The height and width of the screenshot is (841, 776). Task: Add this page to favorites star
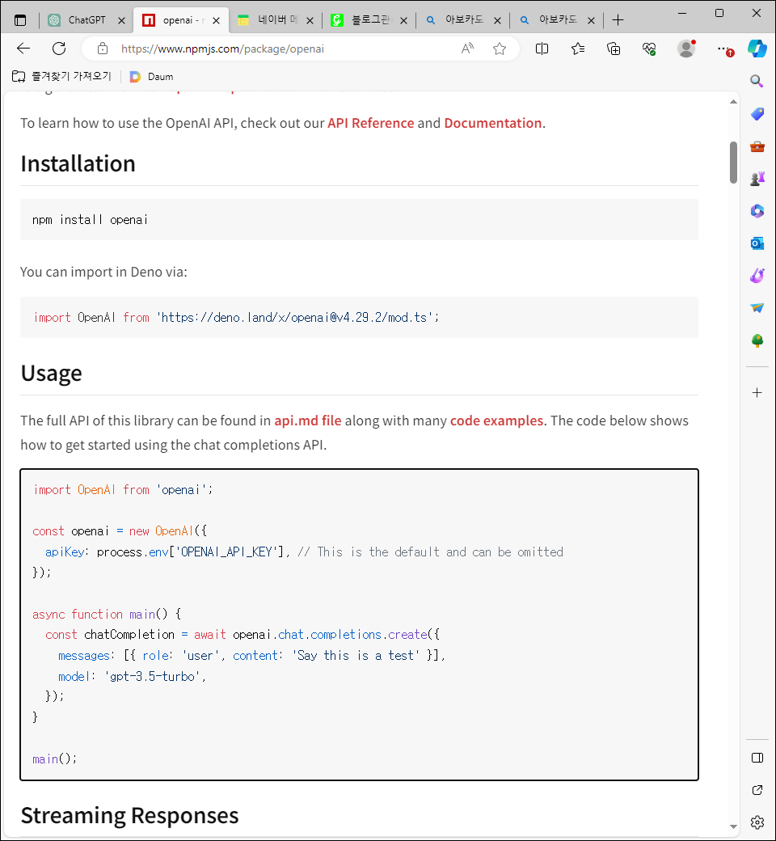click(500, 49)
